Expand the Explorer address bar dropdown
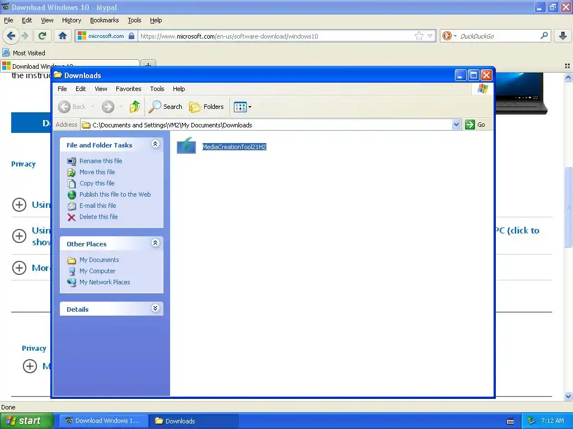Image resolution: width=573 pixels, height=429 pixels. coord(456,125)
